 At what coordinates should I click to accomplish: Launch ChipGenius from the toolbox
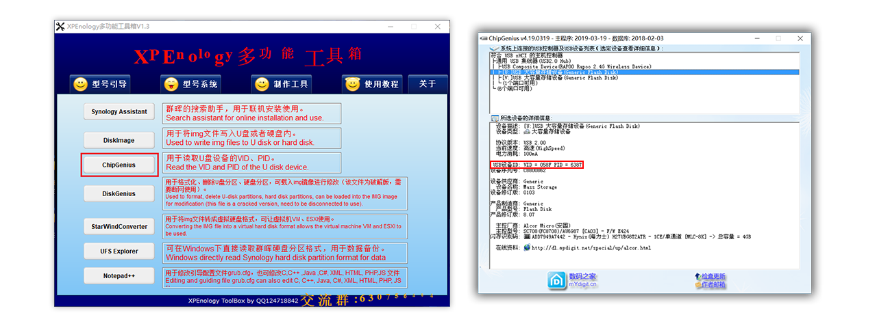(119, 165)
